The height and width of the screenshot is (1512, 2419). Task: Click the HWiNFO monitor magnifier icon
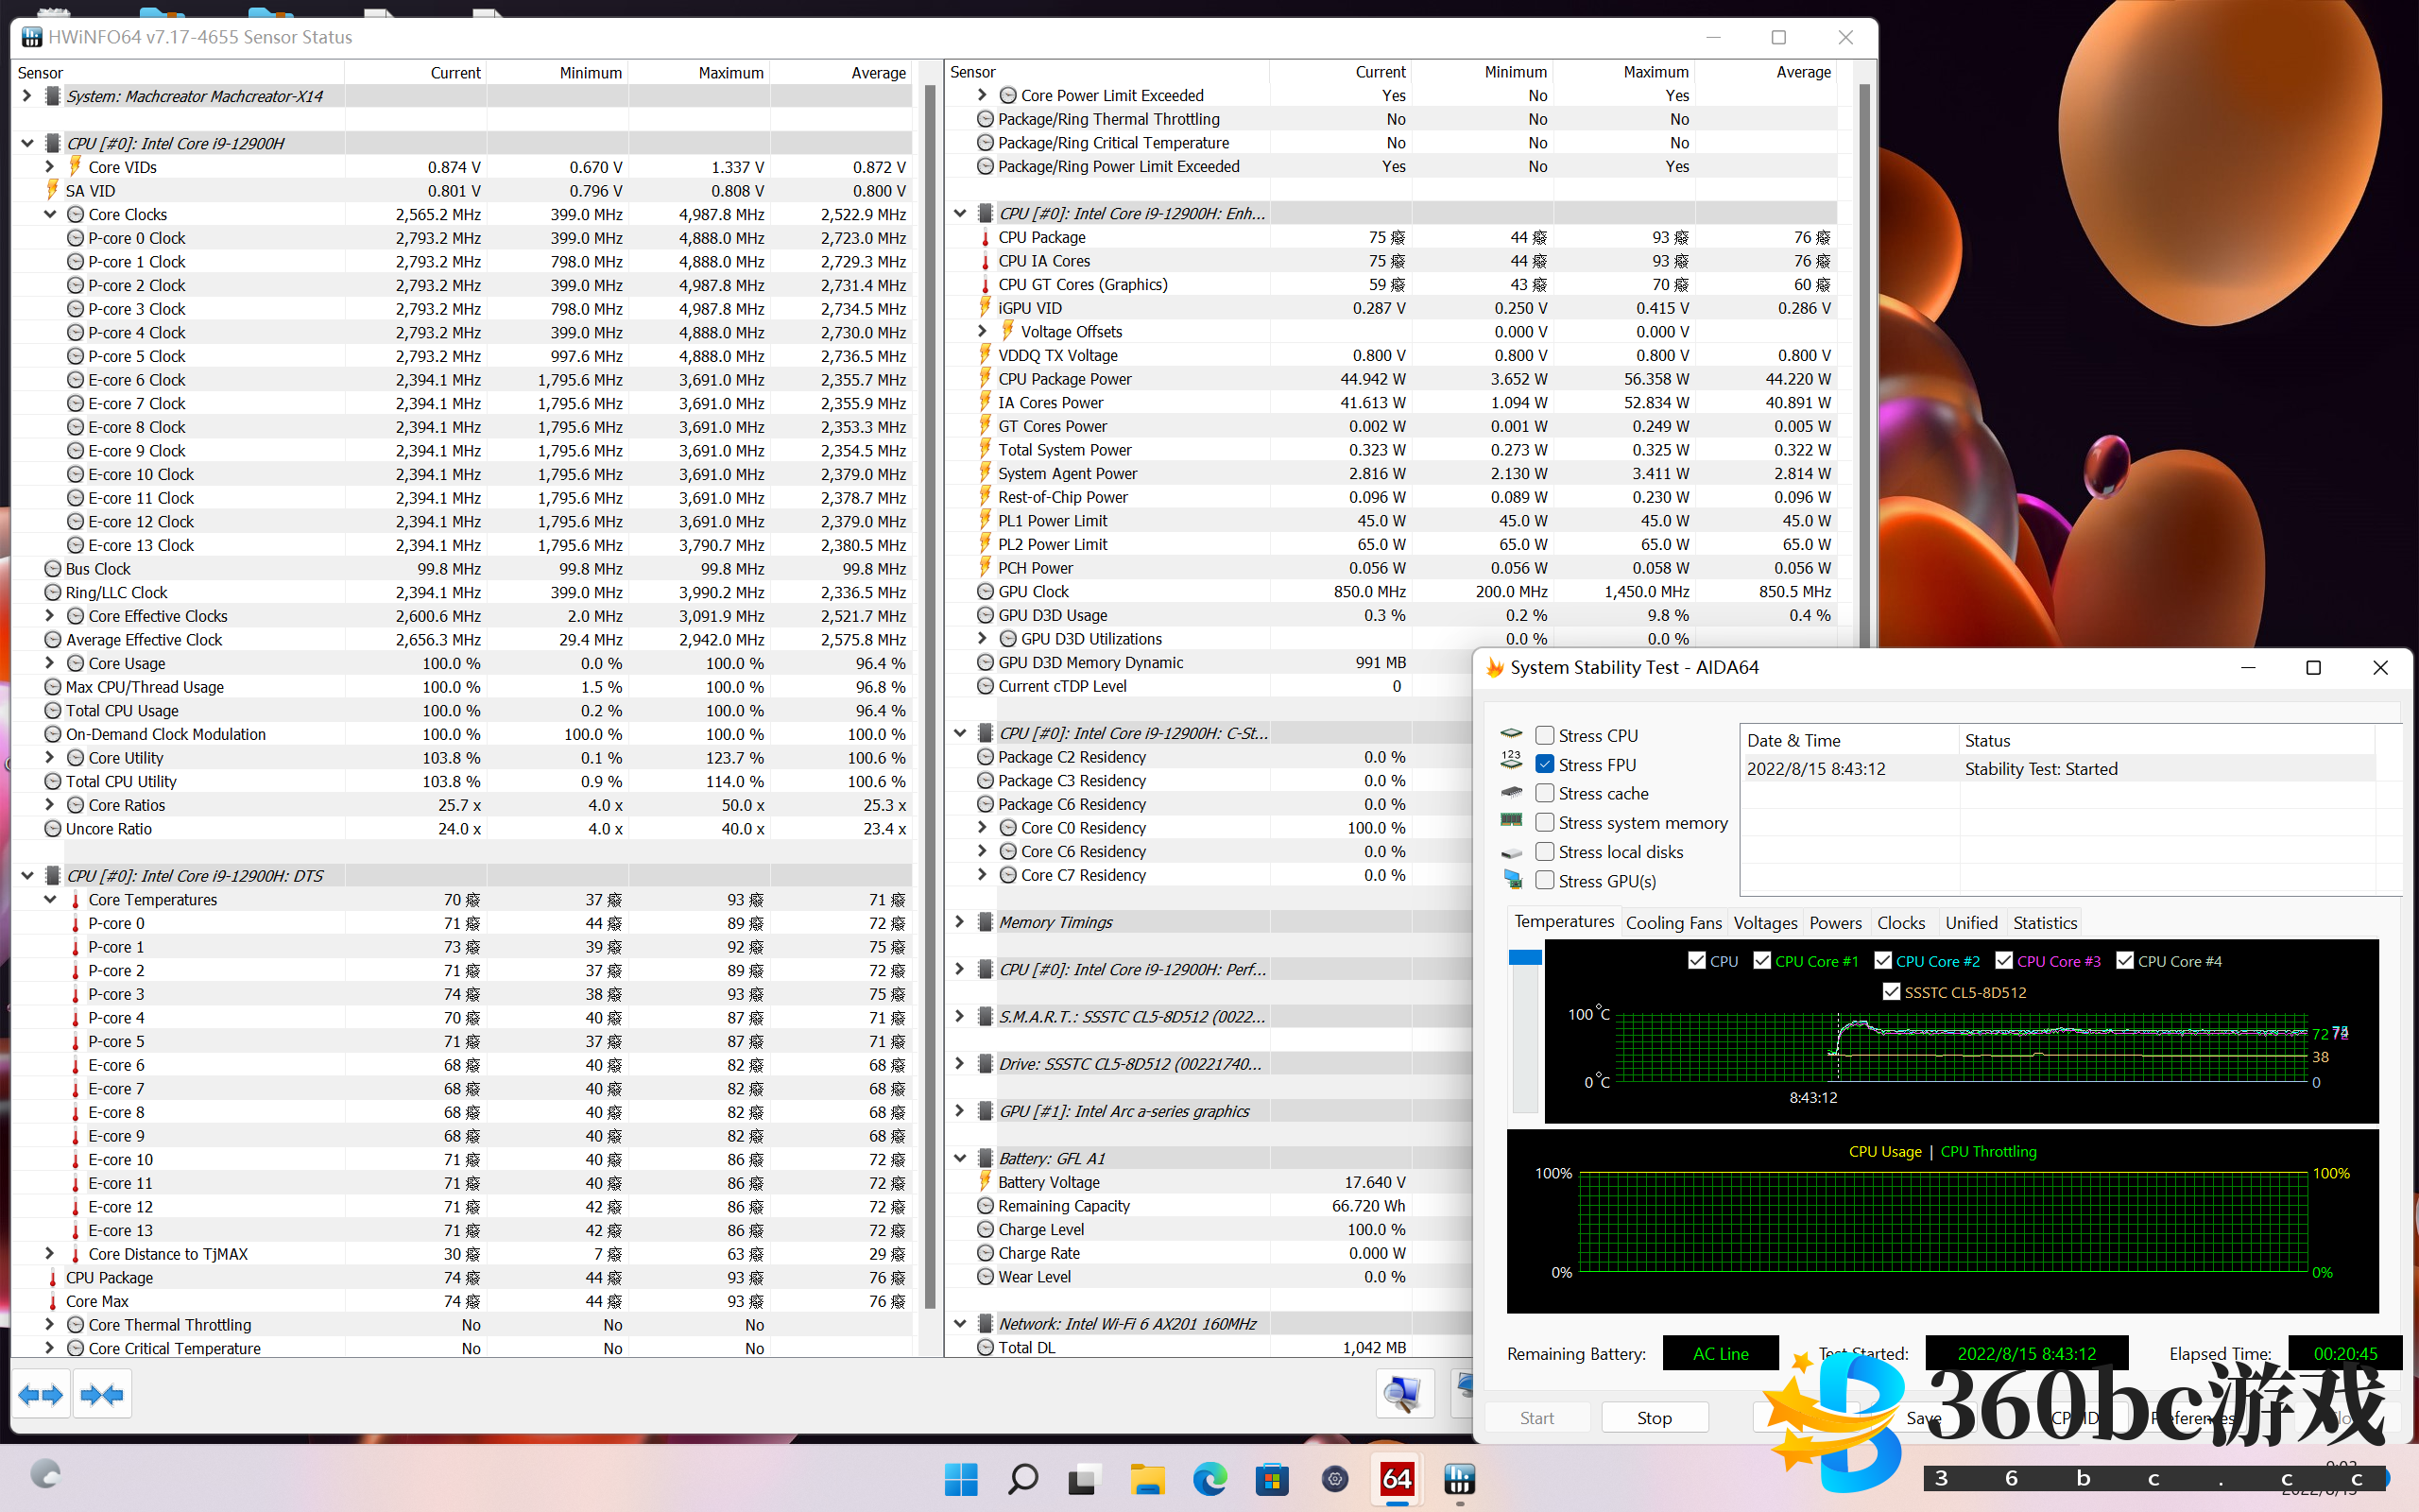pos(1403,1394)
